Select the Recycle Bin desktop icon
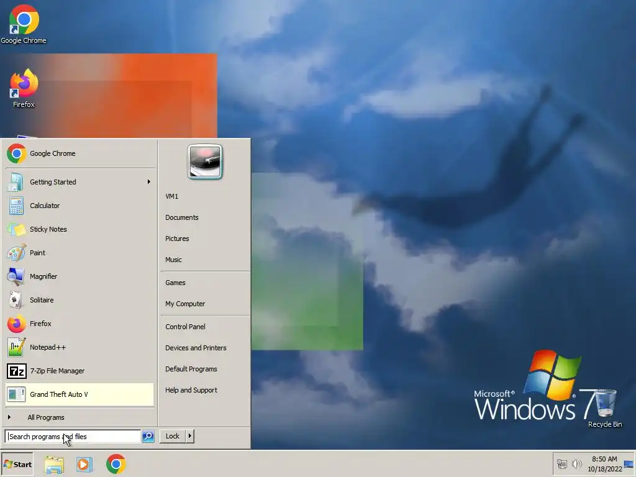 [605, 407]
